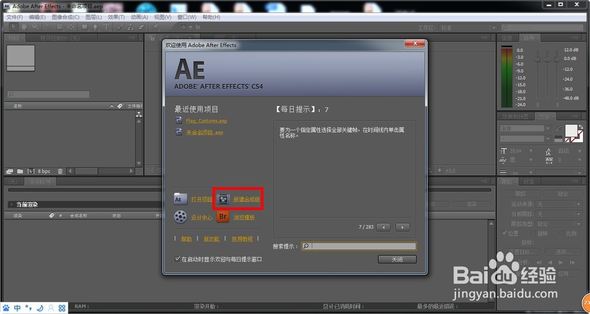Click the new composition icon in Project panel
This screenshot has height=314, width=590.
tap(31, 171)
